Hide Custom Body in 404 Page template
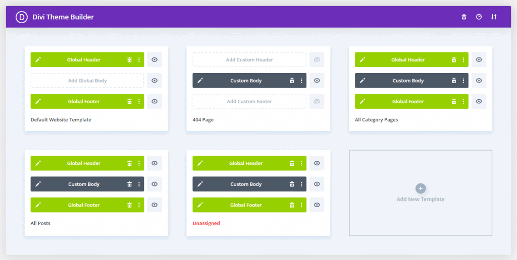 pos(317,81)
